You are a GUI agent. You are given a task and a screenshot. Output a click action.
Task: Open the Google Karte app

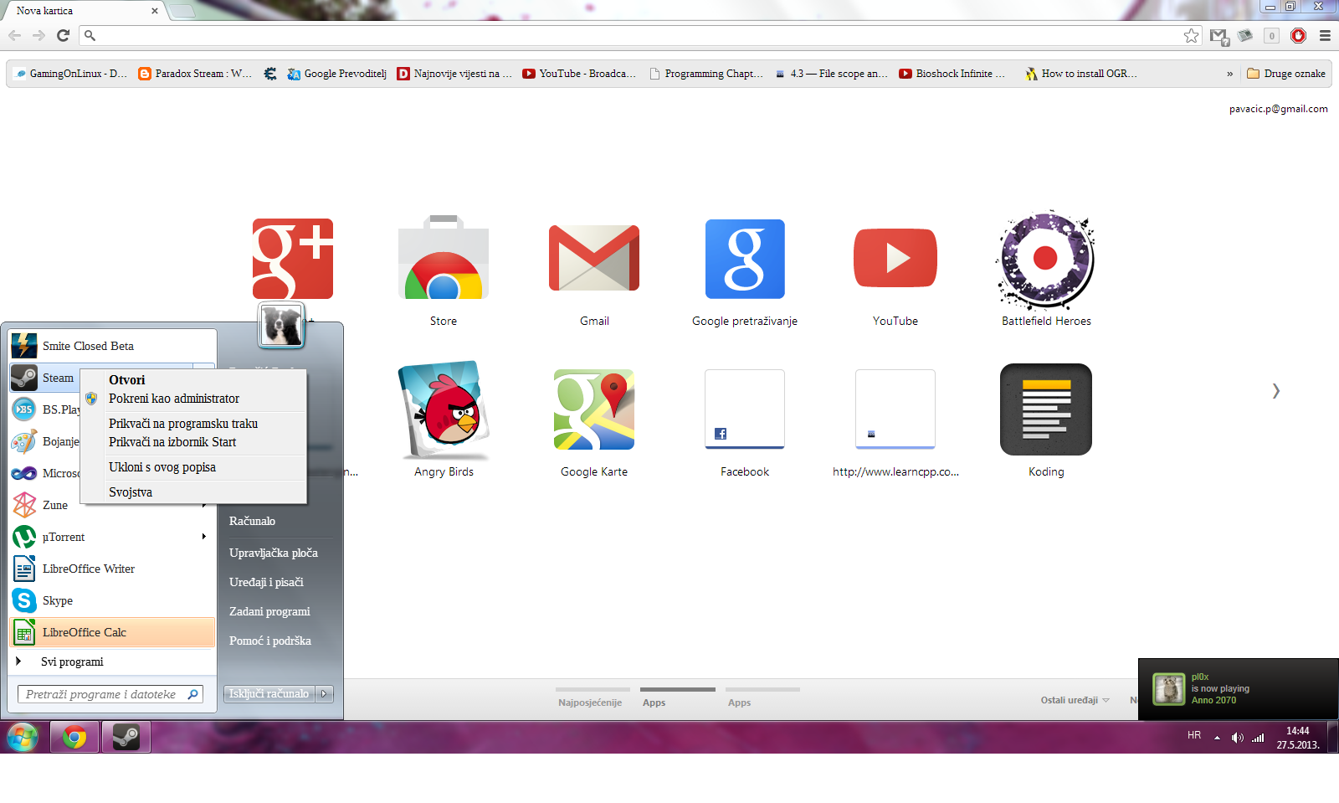tap(594, 410)
